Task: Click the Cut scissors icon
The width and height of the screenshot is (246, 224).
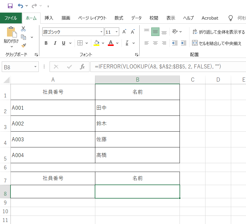Action: [x=23, y=29]
